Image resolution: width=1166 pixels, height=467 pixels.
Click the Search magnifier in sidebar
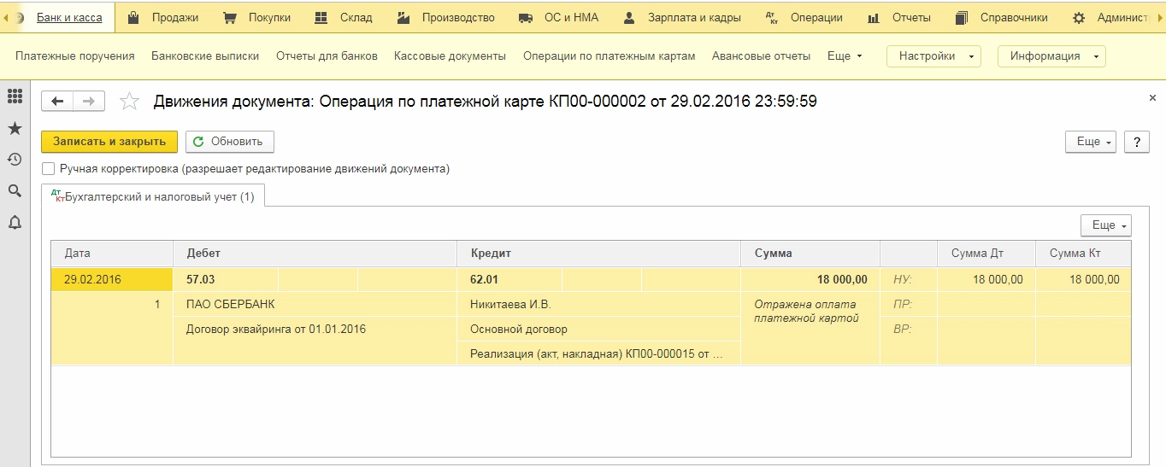coord(15,191)
